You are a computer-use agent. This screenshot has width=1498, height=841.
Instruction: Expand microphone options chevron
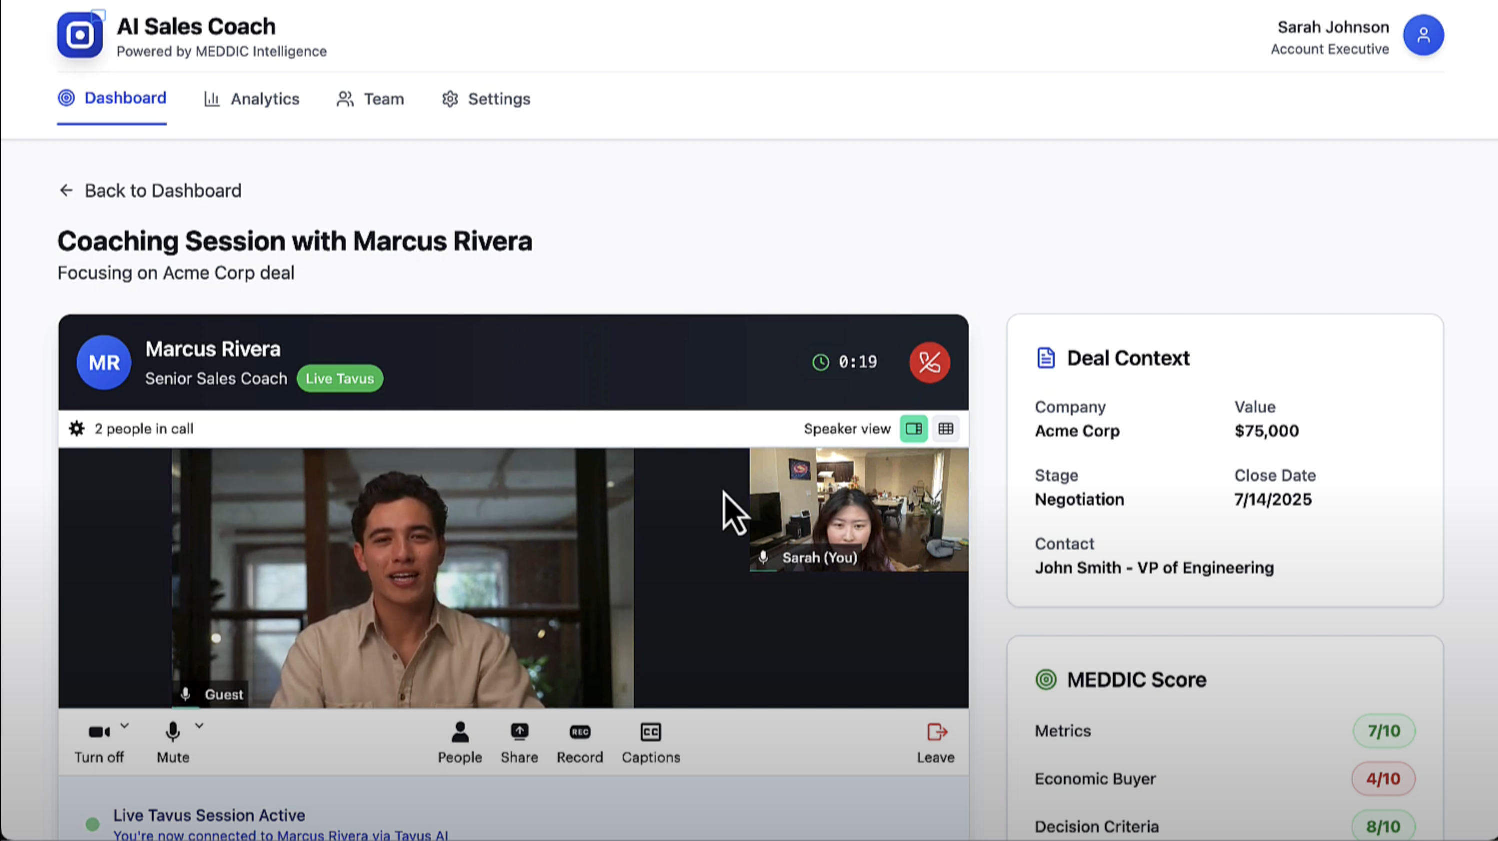point(199,726)
